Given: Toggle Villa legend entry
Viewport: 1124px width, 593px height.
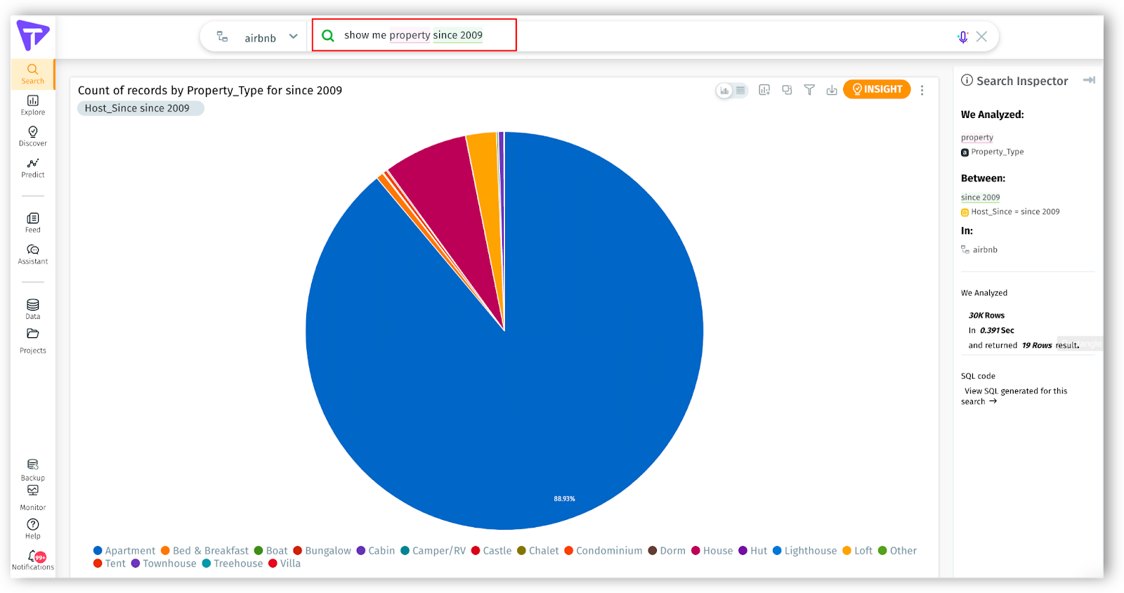Looking at the screenshot, I should pyautogui.click(x=285, y=563).
